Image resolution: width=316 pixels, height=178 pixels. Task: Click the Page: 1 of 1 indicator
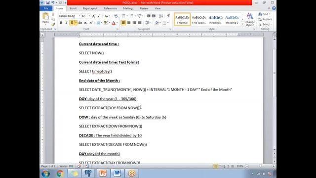pyautogui.click(x=48, y=166)
